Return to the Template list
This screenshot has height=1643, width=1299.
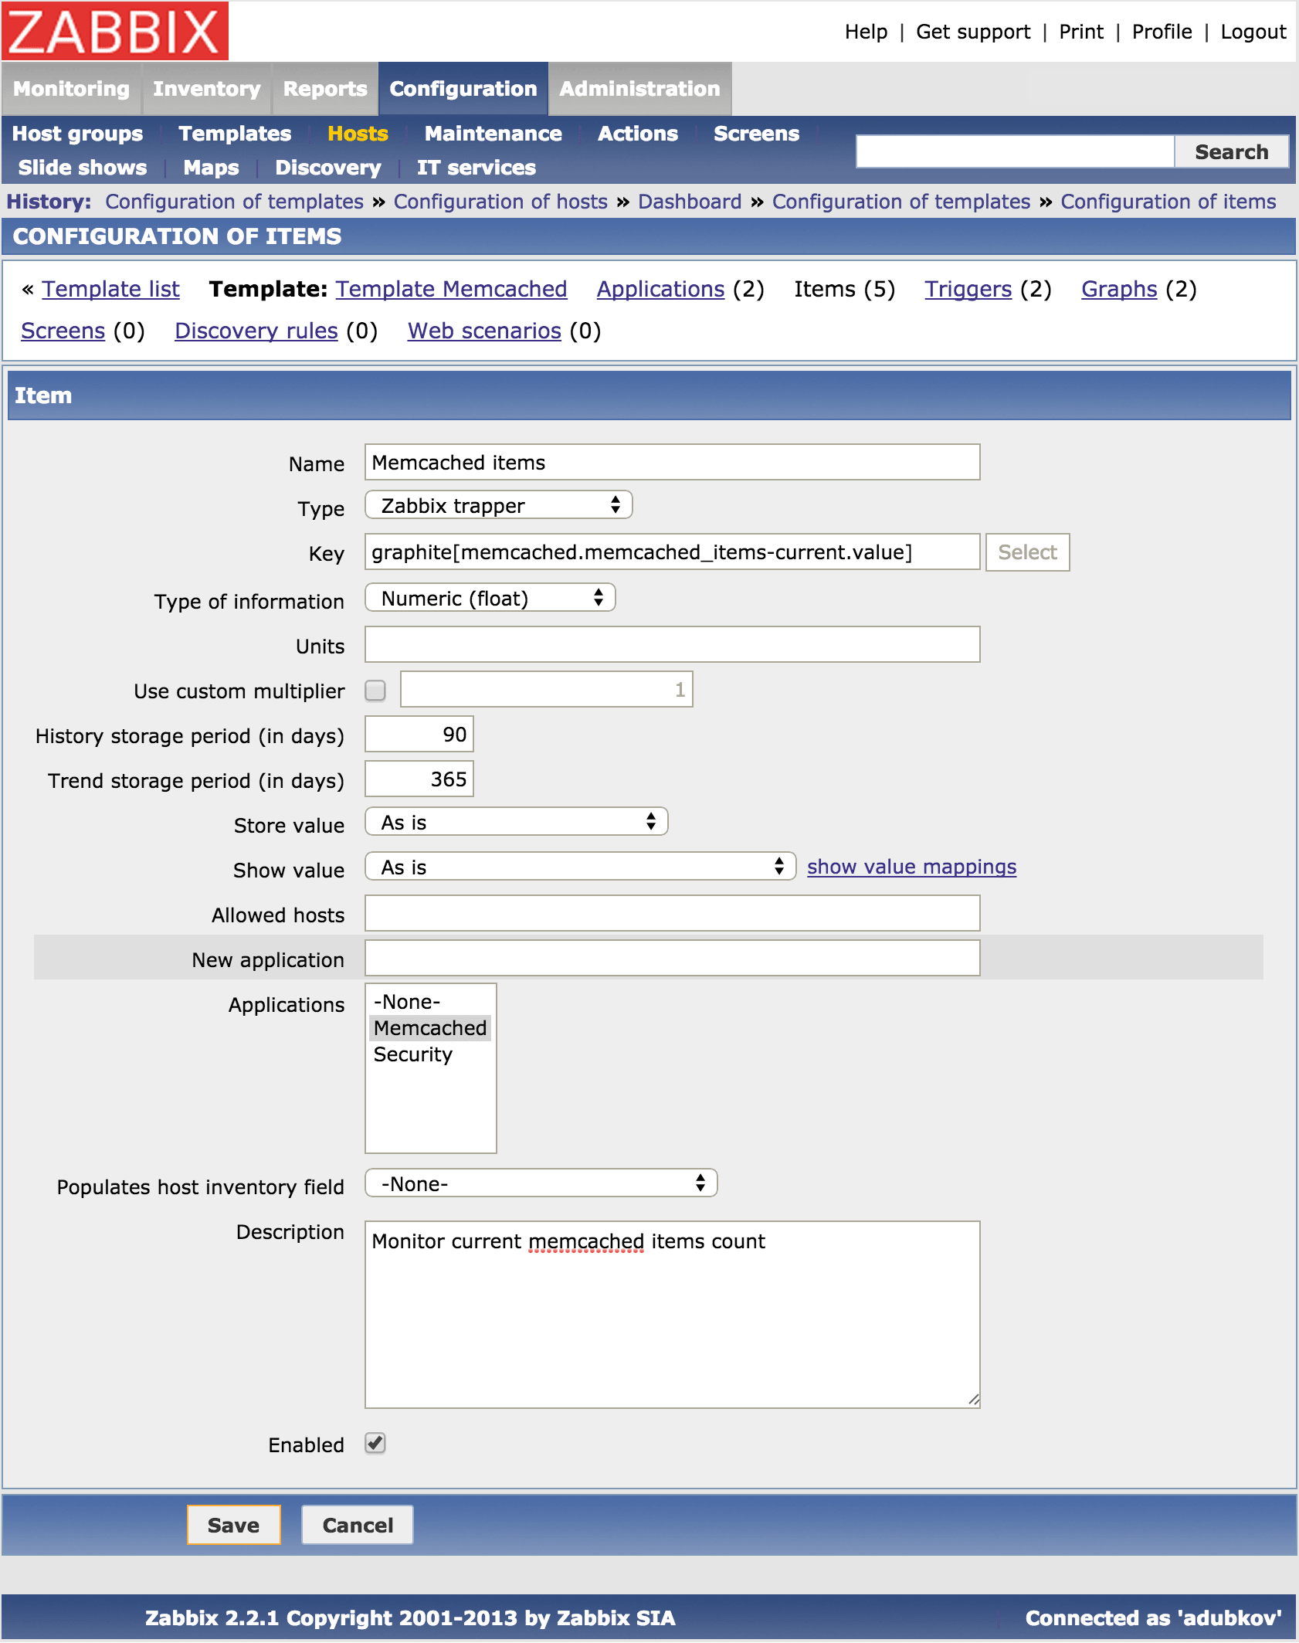pos(111,288)
